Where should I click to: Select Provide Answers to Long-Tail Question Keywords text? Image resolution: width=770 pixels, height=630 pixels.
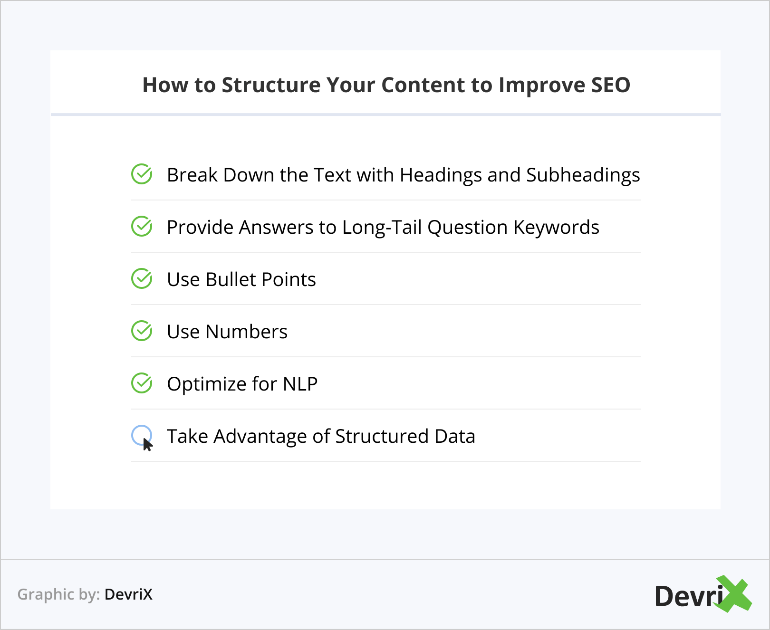tap(383, 227)
